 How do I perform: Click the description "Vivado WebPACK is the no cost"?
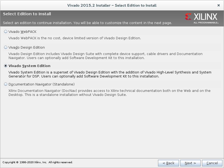tap(34, 38)
